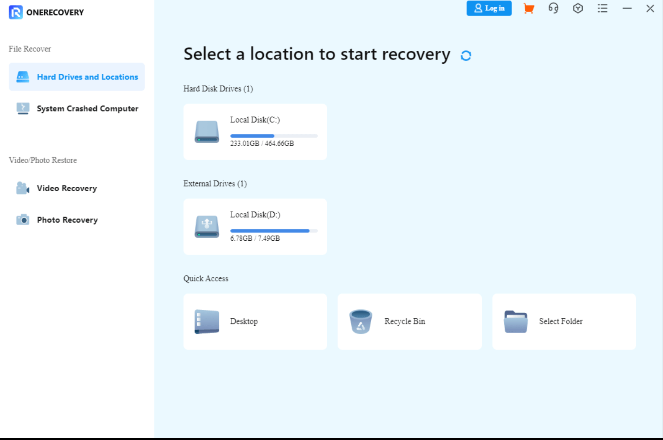Refresh the location list with the refresh button
This screenshot has height=440, width=663.
(466, 55)
